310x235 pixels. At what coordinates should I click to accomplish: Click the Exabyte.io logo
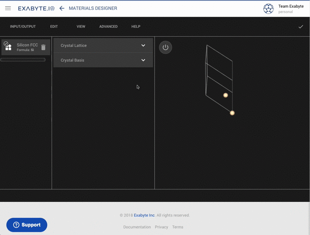click(36, 8)
